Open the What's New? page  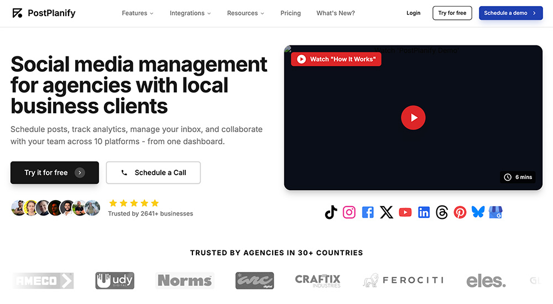336,13
